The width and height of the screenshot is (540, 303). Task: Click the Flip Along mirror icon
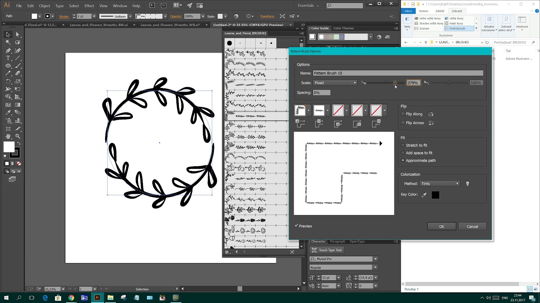431,114
